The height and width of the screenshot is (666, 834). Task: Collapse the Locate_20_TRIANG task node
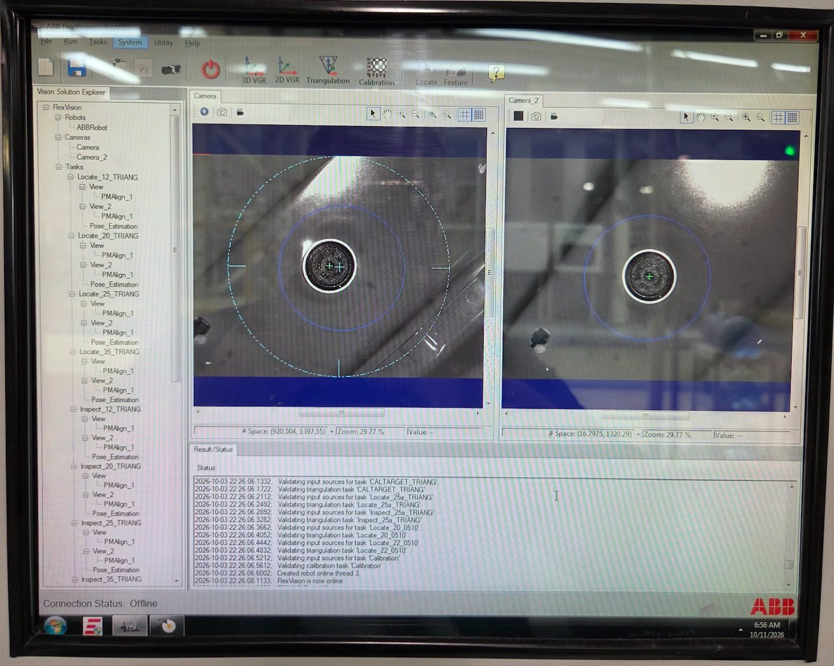click(71, 236)
